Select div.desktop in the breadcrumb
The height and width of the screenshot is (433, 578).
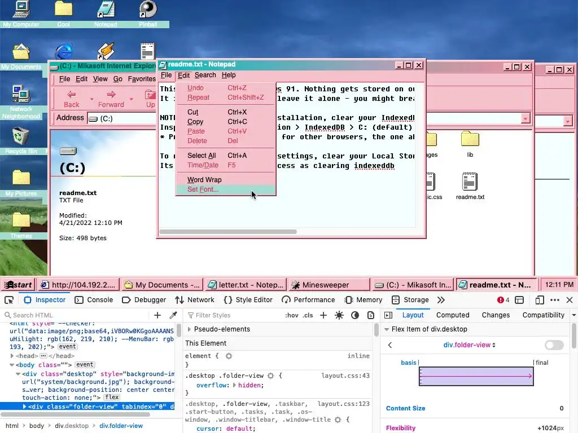pyautogui.click(x=72, y=426)
